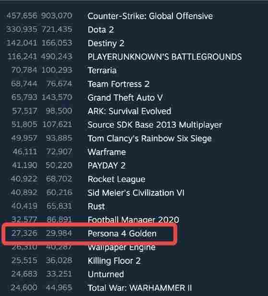Click the PLAYERUNKNOWN'S BATTLEGROUNDS title

165,57
